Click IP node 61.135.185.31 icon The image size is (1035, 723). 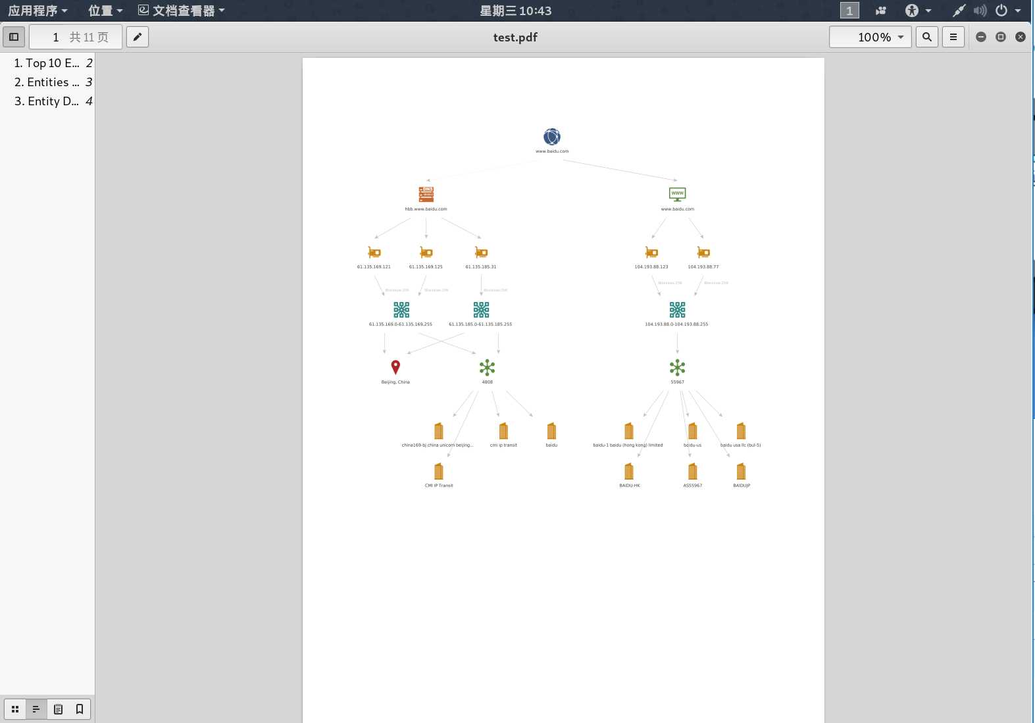click(x=481, y=253)
